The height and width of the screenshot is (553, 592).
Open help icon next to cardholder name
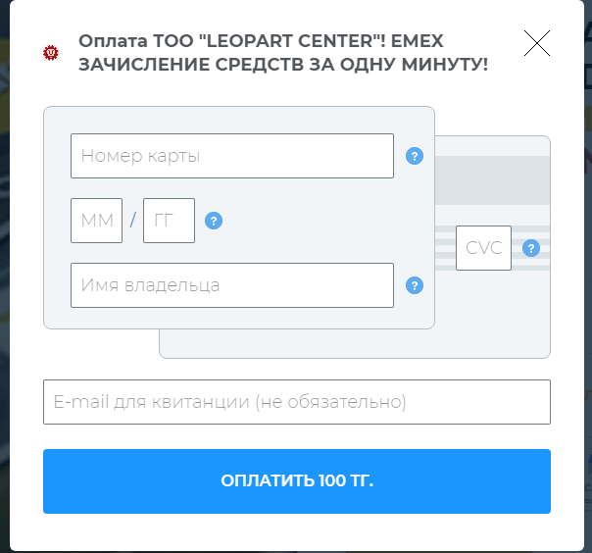pos(415,285)
